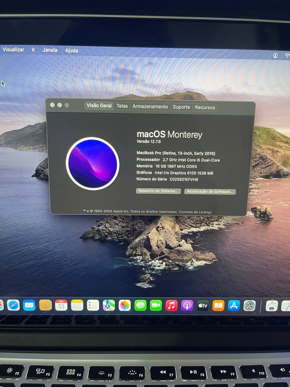Open System Information chip icon in Dock

(272, 306)
